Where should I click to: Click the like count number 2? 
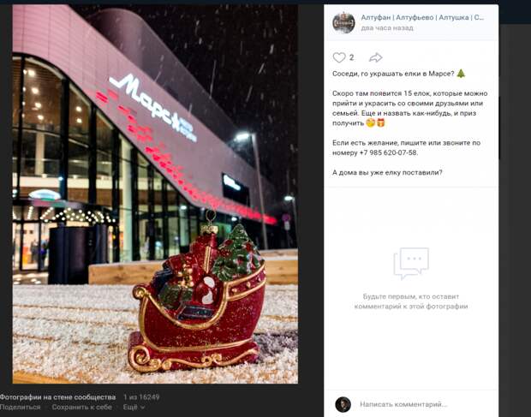(x=351, y=57)
